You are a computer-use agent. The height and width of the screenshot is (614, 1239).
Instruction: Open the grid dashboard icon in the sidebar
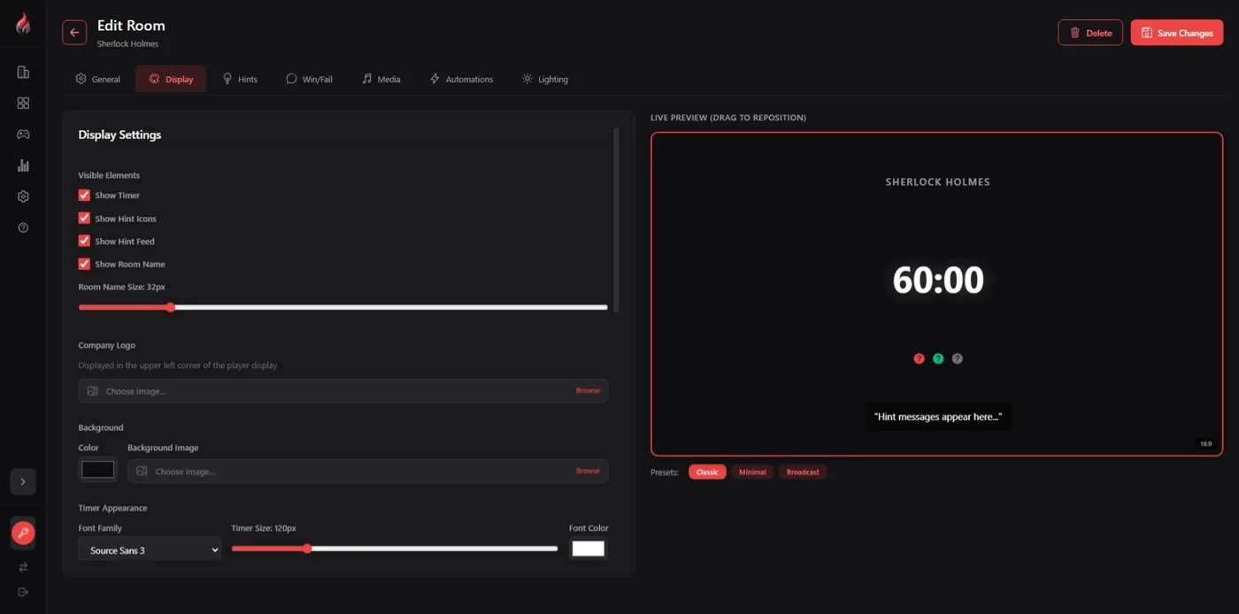pos(23,104)
